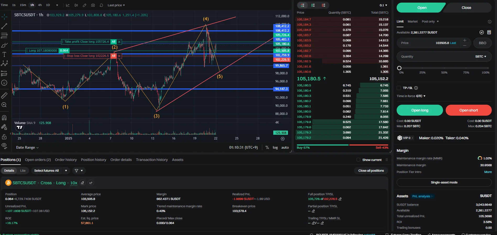The width and height of the screenshot is (497, 235).
Task: Cancel the Take profit order on chart
Action: [119, 42]
